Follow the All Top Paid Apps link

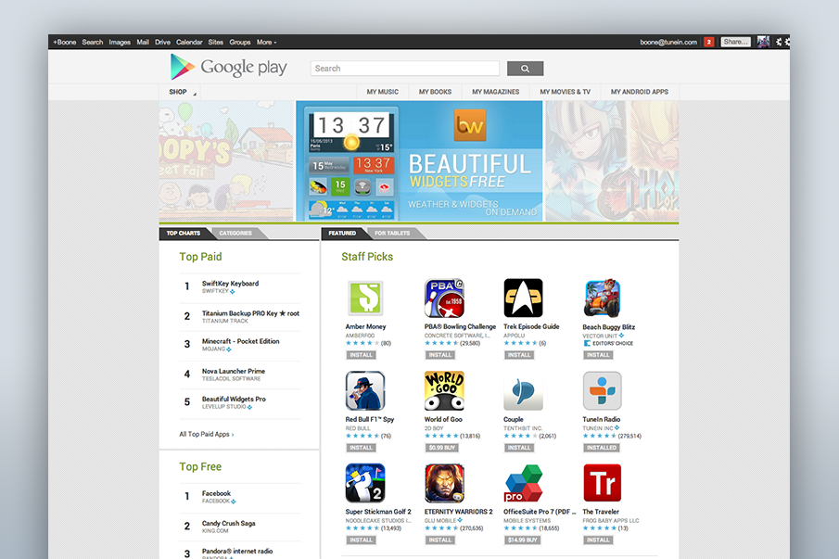[207, 435]
